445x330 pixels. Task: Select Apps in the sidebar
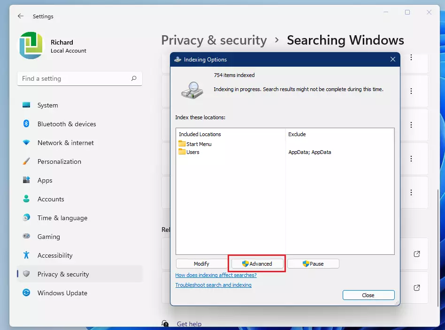(x=79, y=180)
